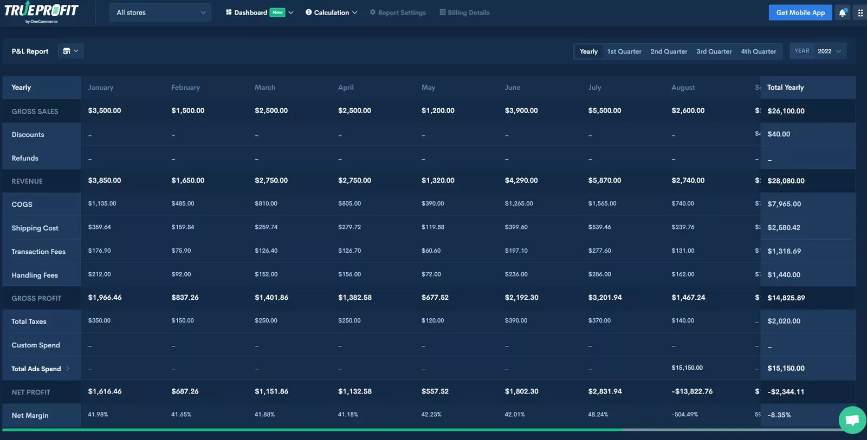This screenshot has width=867, height=440.
Task: Switch to the 4th Quarter tab
Action: pyautogui.click(x=758, y=51)
